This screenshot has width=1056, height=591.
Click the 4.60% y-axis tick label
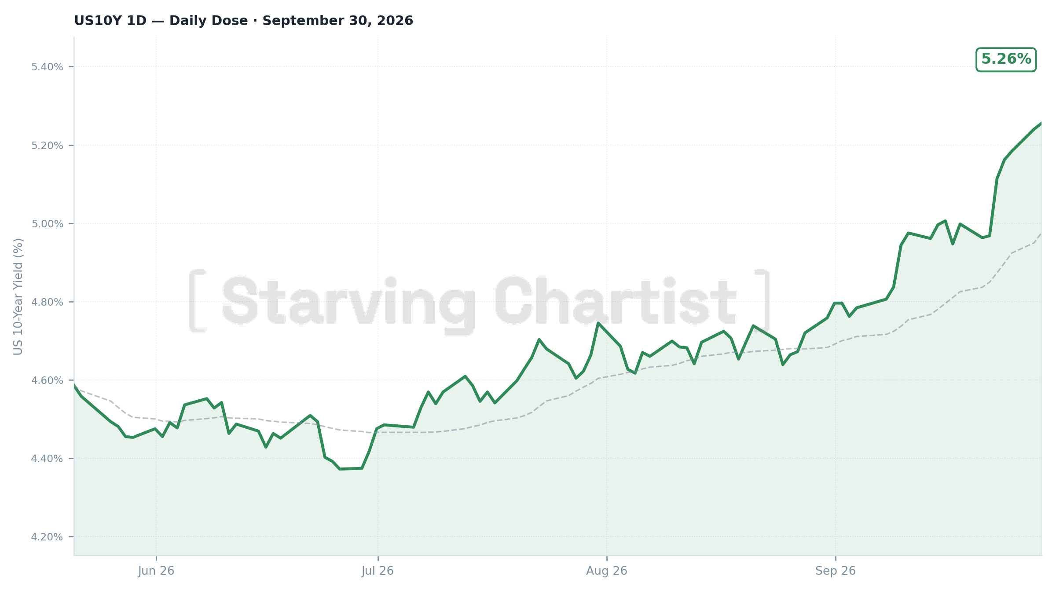coord(47,380)
